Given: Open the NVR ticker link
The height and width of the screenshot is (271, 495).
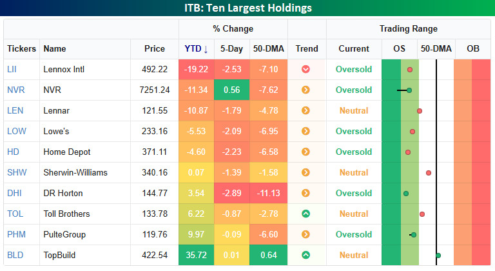Looking at the screenshot, I should tap(15, 90).
